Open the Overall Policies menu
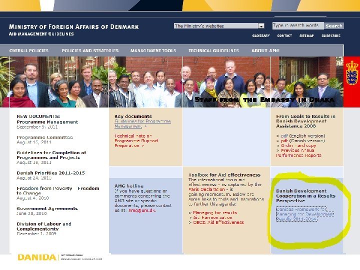 (29, 50)
